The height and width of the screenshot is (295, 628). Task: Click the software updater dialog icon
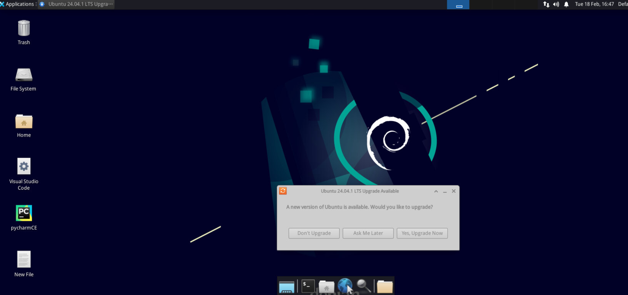[x=283, y=191]
